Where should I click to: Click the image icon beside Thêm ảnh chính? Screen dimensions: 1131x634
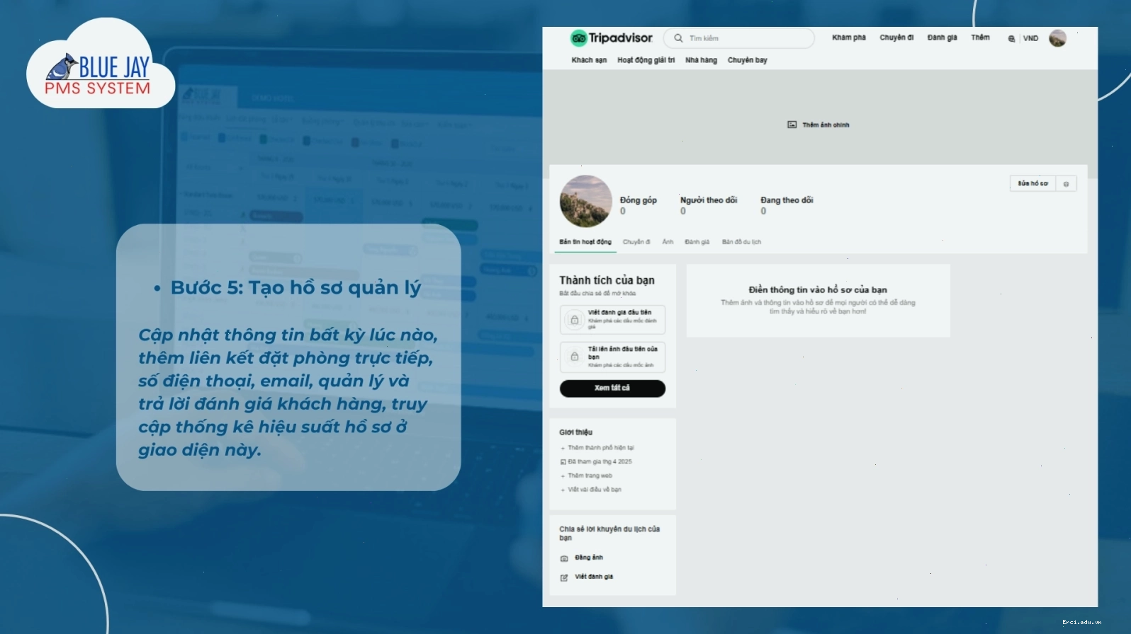792,125
